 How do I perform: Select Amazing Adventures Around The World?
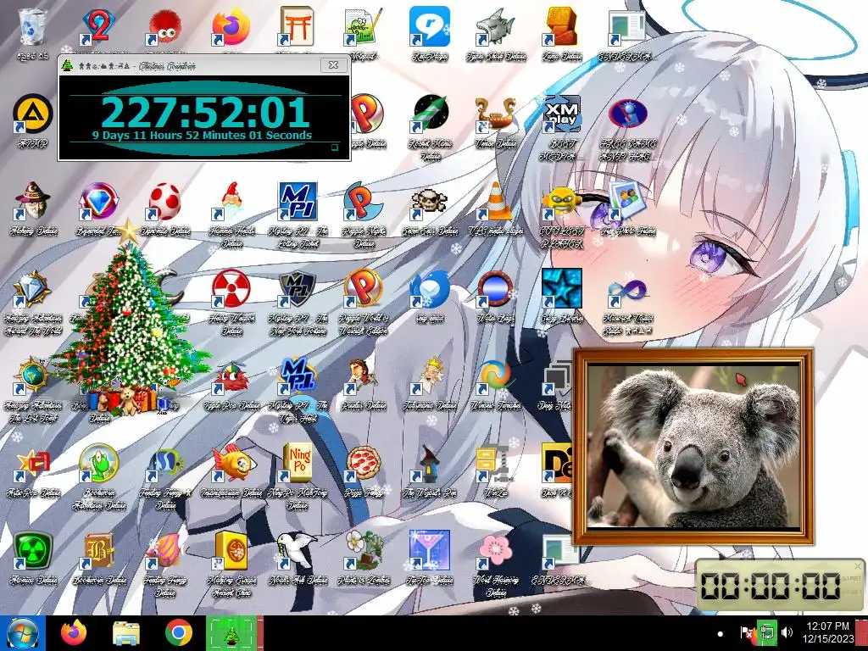coord(33,288)
